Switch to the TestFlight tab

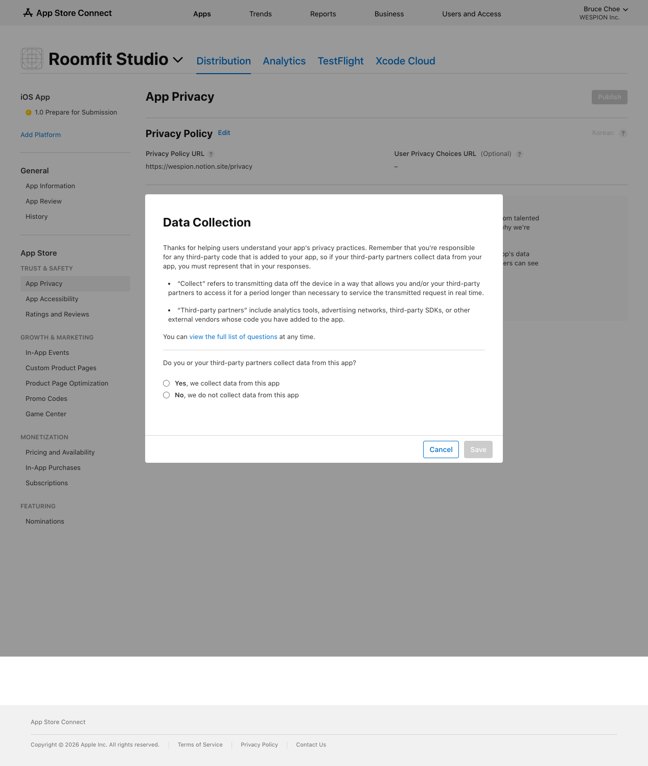point(340,61)
